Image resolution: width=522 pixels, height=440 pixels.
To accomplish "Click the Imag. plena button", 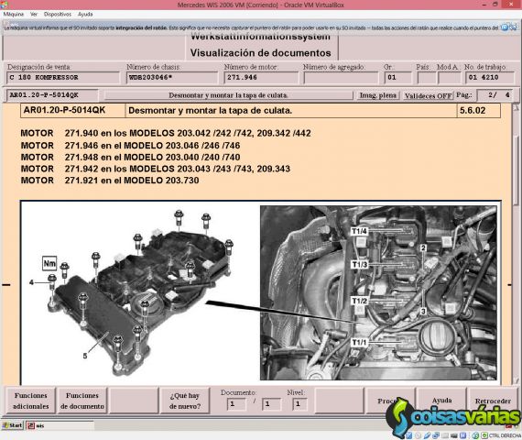I will (378, 95).
